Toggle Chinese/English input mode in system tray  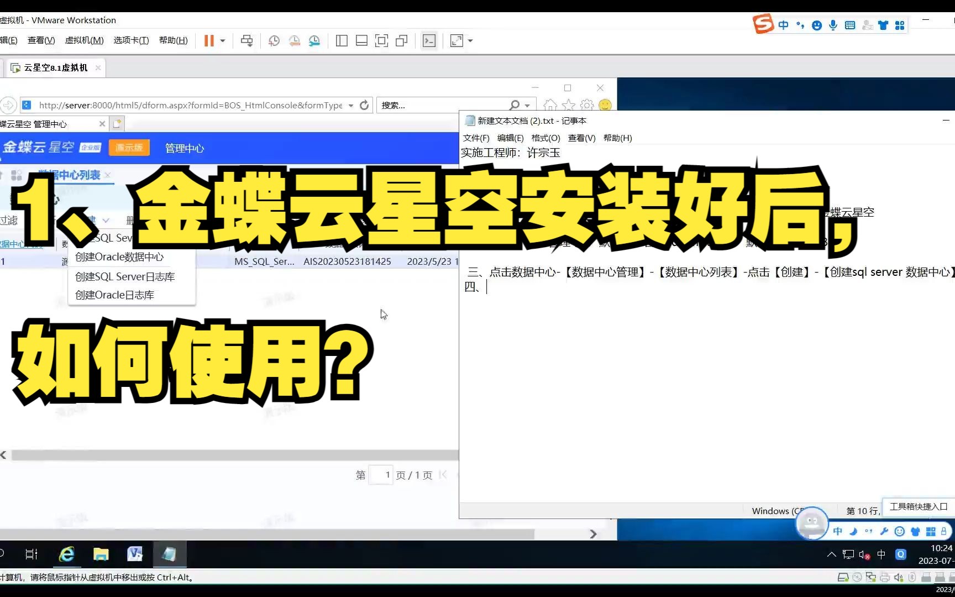pos(880,554)
